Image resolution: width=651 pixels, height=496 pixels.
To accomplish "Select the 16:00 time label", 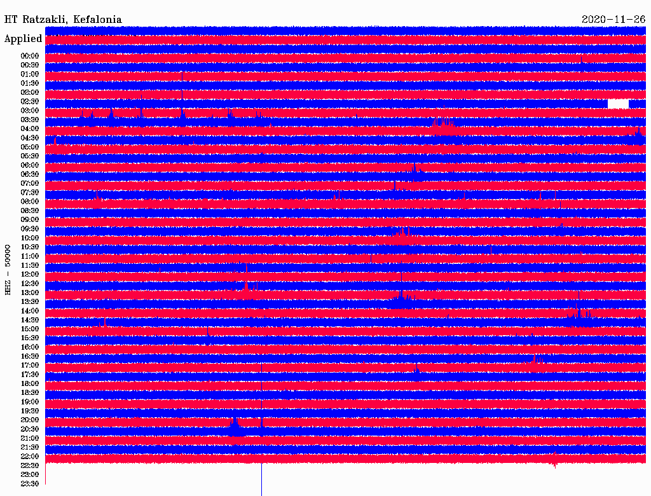I will (x=30, y=347).
